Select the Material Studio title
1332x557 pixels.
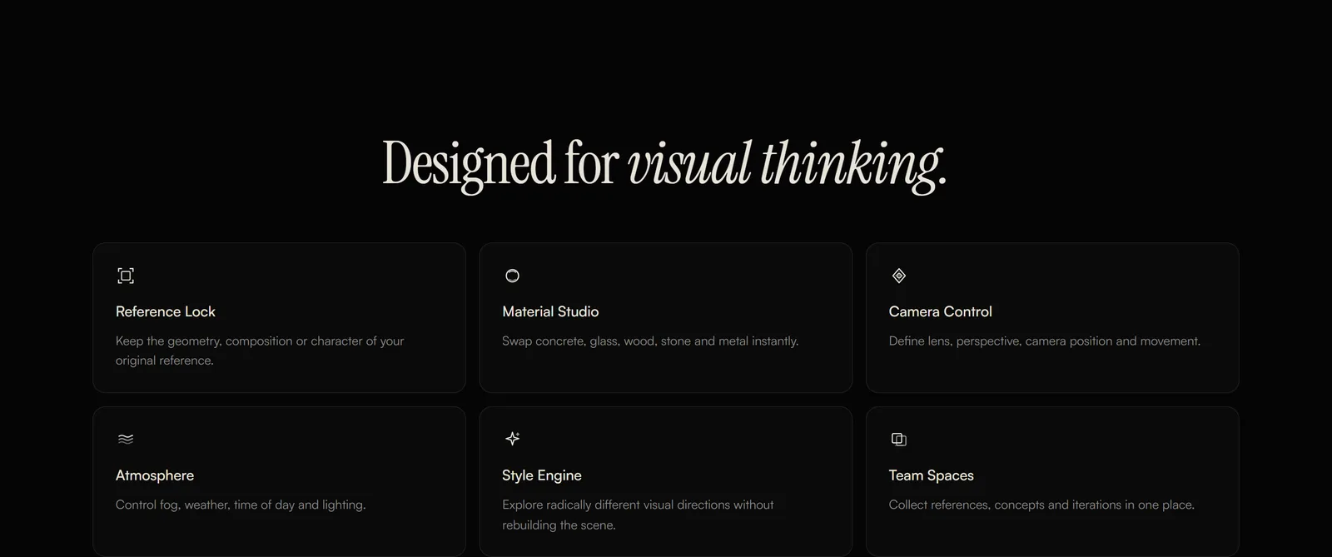pyautogui.click(x=550, y=311)
